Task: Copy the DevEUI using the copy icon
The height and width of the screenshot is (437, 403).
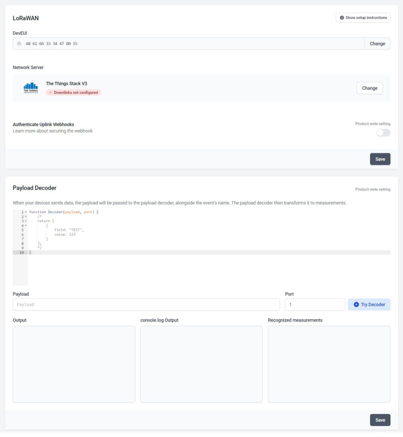Action: tap(18, 43)
